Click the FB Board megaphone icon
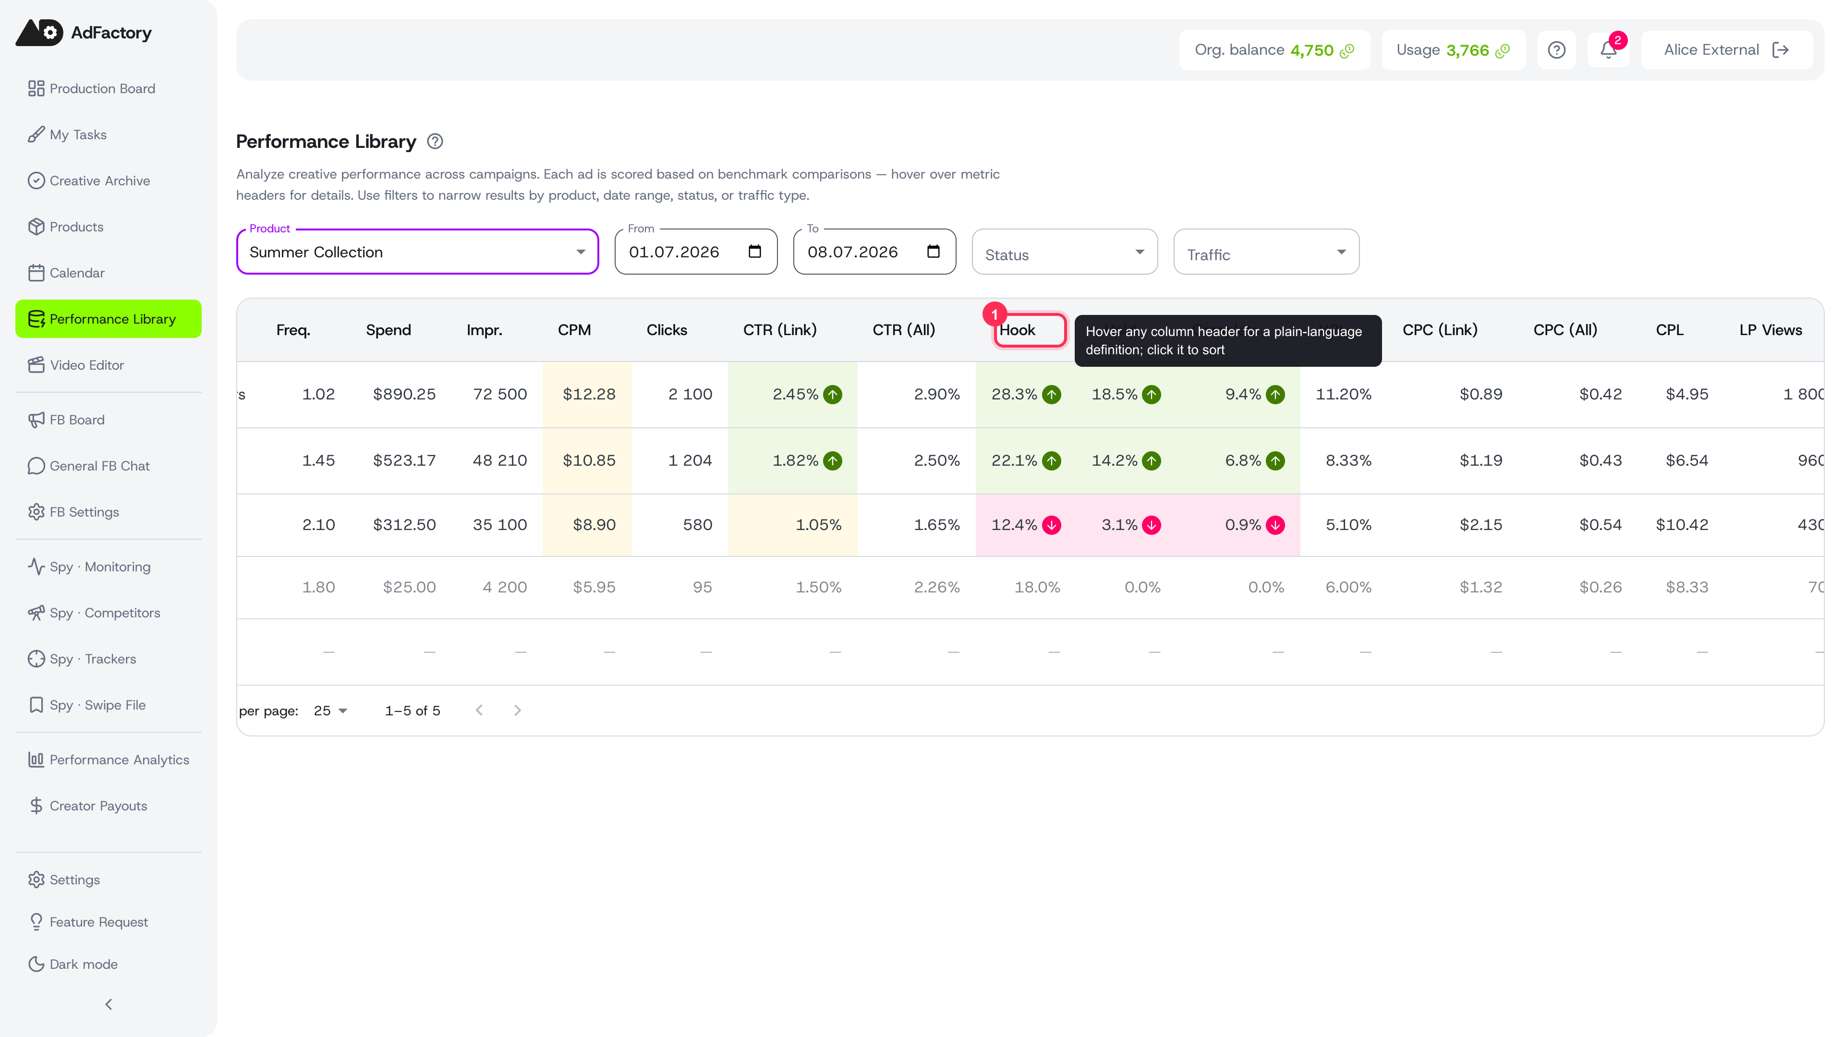Viewport: 1844px width, 1037px height. 36,420
